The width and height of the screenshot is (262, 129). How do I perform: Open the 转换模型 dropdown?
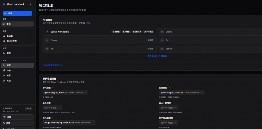coord(182,93)
